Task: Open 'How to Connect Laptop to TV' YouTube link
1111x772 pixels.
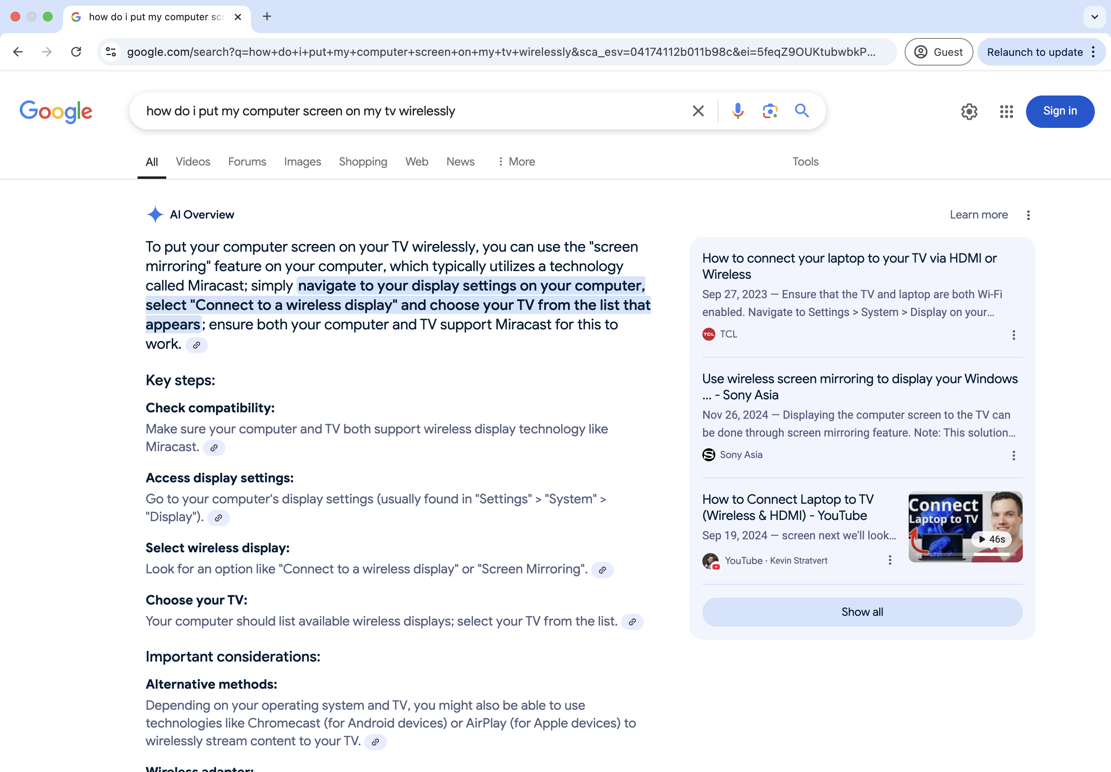Action: click(x=788, y=507)
